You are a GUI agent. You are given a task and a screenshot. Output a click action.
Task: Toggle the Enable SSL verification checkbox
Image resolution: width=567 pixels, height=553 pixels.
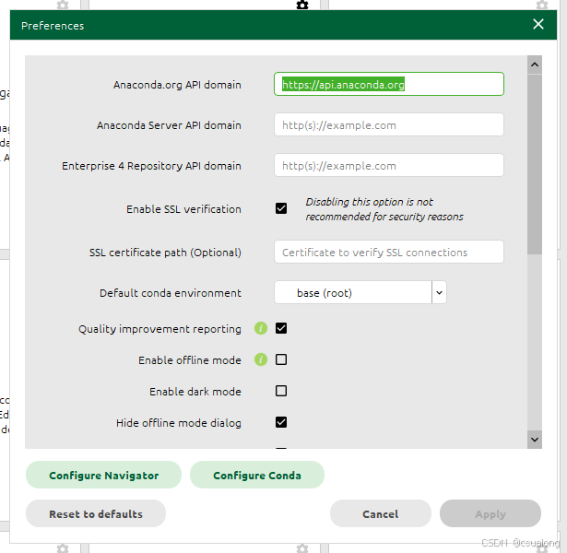point(281,208)
